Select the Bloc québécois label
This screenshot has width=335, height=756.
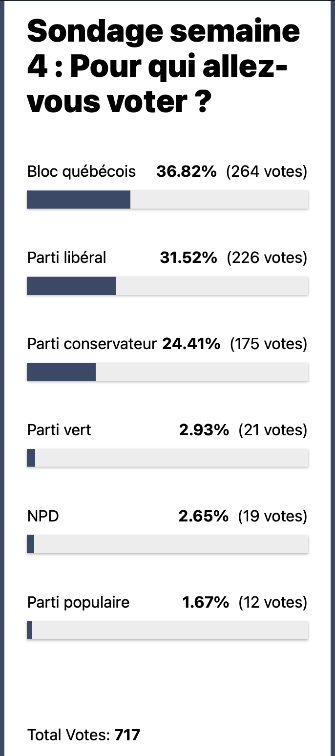[x=82, y=172]
